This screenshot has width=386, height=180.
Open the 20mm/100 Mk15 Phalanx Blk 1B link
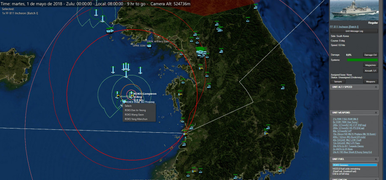pos(354,134)
